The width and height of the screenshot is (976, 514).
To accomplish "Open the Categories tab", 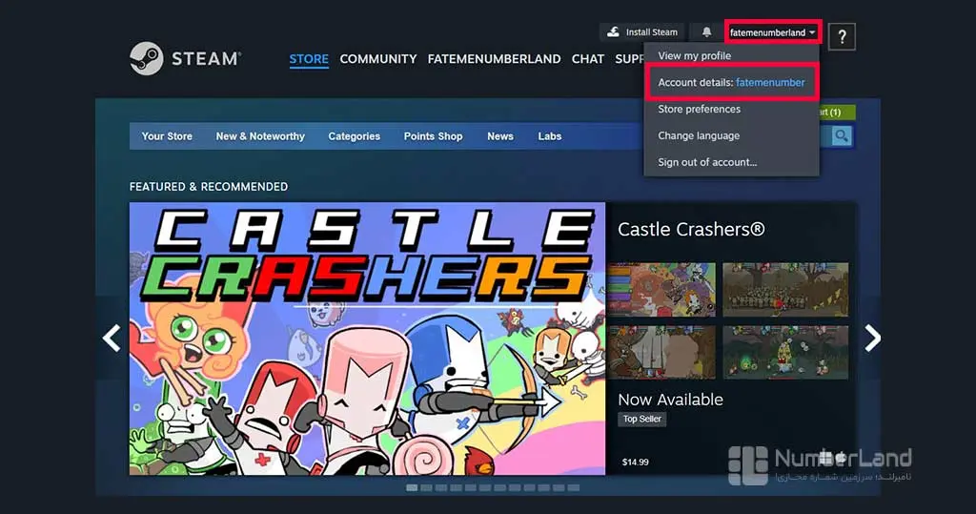I will point(355,135).
